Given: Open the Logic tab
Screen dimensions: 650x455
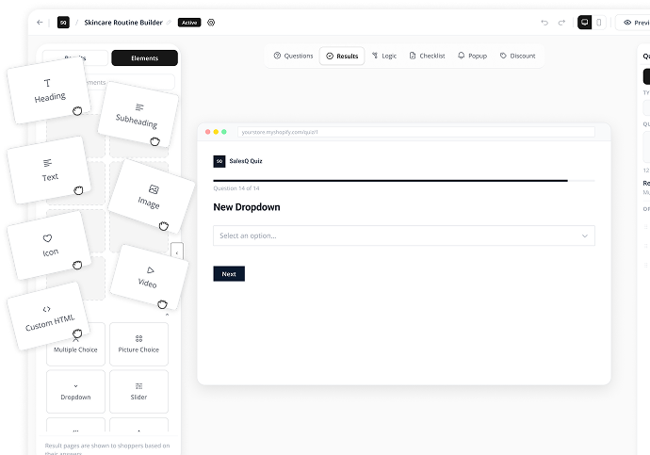Looking at the screenshot, I should (384, 56).
